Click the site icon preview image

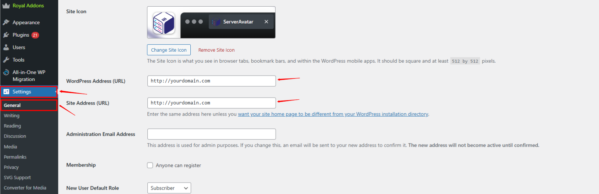pyautogui.click(x=164, y=23)
